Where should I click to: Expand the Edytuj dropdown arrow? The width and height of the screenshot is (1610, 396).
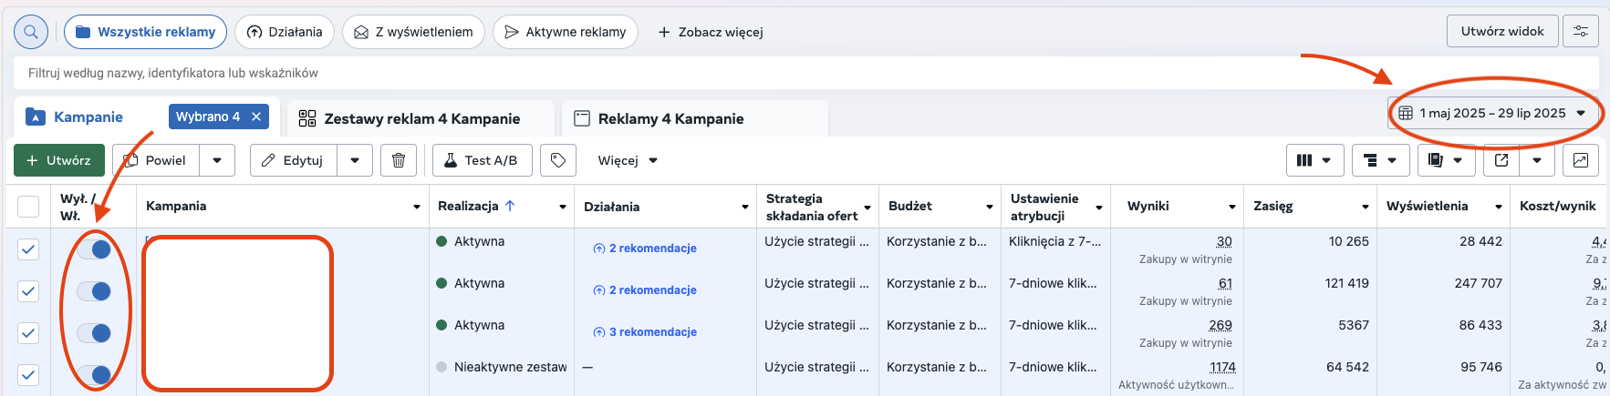(x=355, y=160)
